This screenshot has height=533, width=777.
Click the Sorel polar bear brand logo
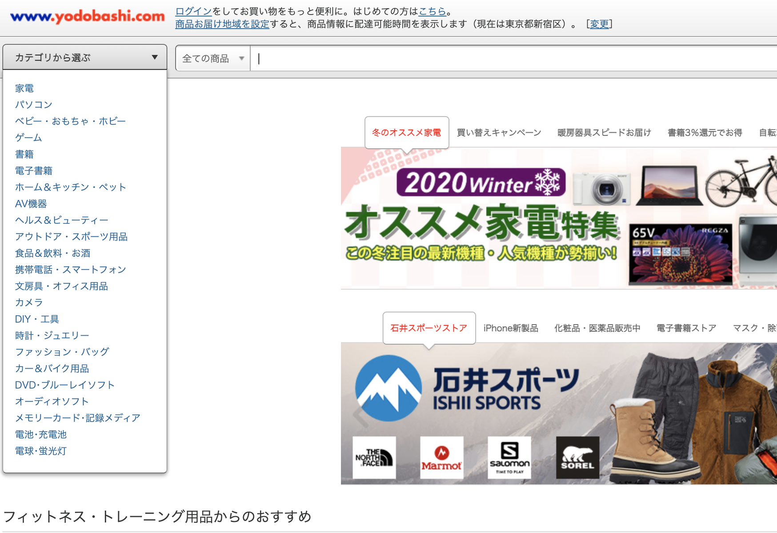[577, 457]
